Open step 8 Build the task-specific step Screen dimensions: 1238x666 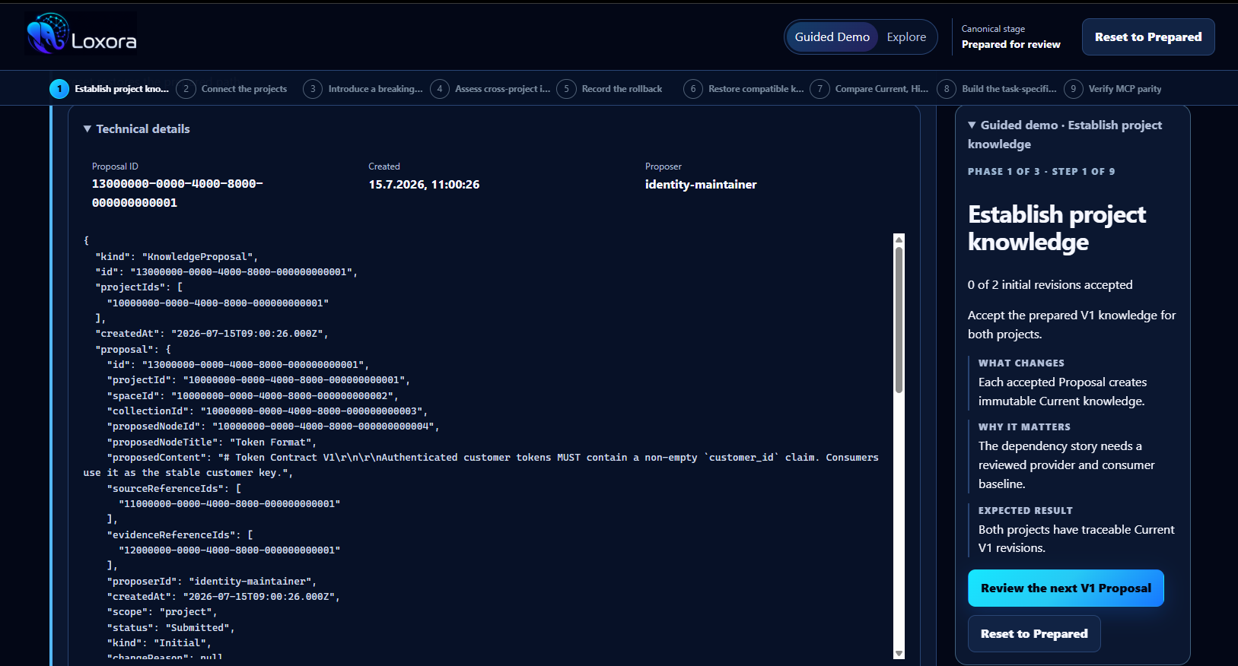pyautogui.click(x=997, y=89)
